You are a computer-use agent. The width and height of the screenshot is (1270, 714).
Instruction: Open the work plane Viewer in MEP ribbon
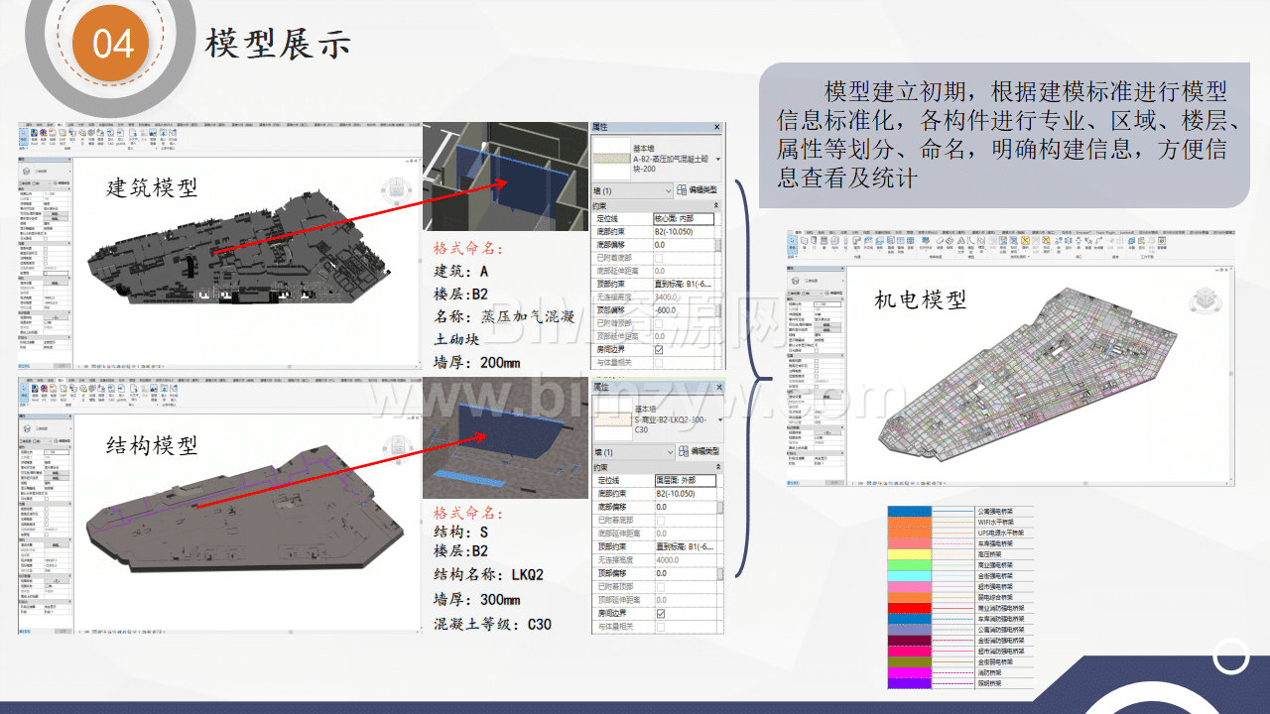pos(1162,244)
